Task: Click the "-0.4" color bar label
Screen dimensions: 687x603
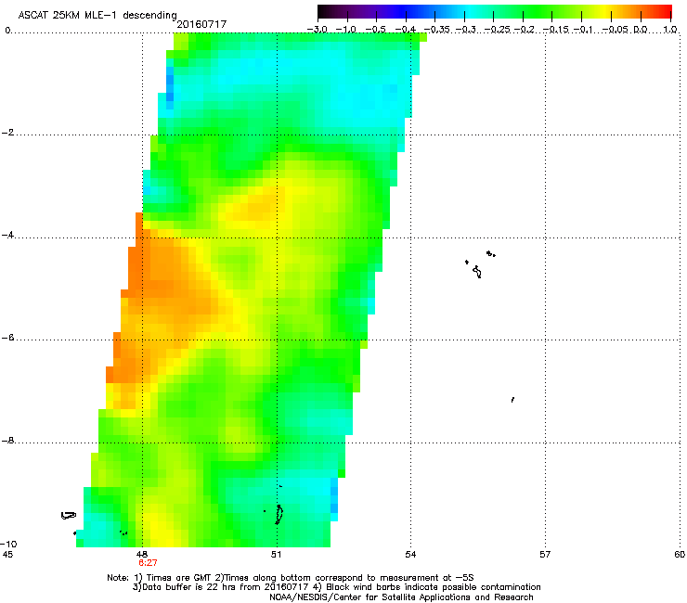Action: point(406,30)
